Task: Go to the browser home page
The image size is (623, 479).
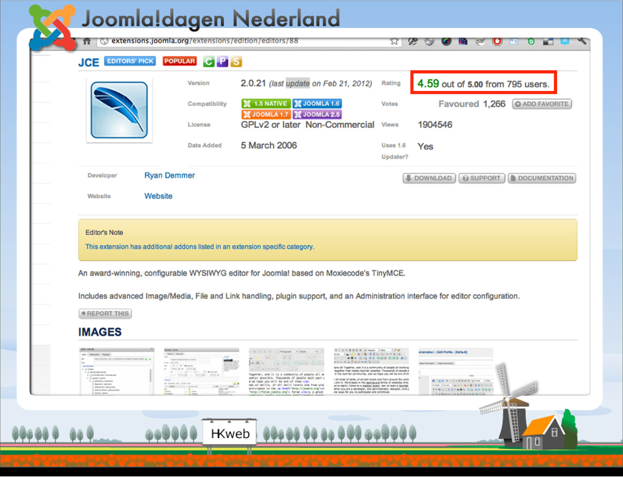Action: click(87, 41)
